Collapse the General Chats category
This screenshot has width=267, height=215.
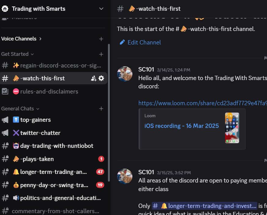point(20,109)
